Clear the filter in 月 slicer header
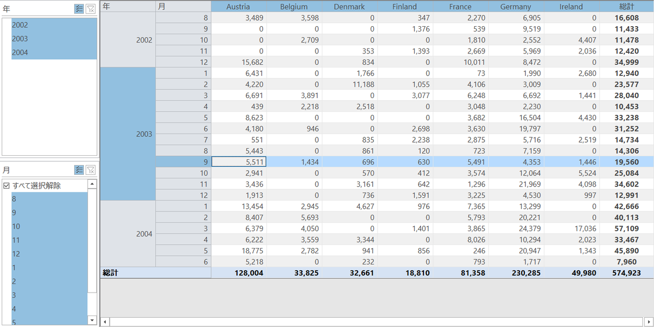This screenshot has width=654, height=327. 90,169
